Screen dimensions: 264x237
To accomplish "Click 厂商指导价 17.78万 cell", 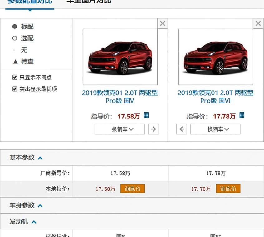I will [216, 173].
